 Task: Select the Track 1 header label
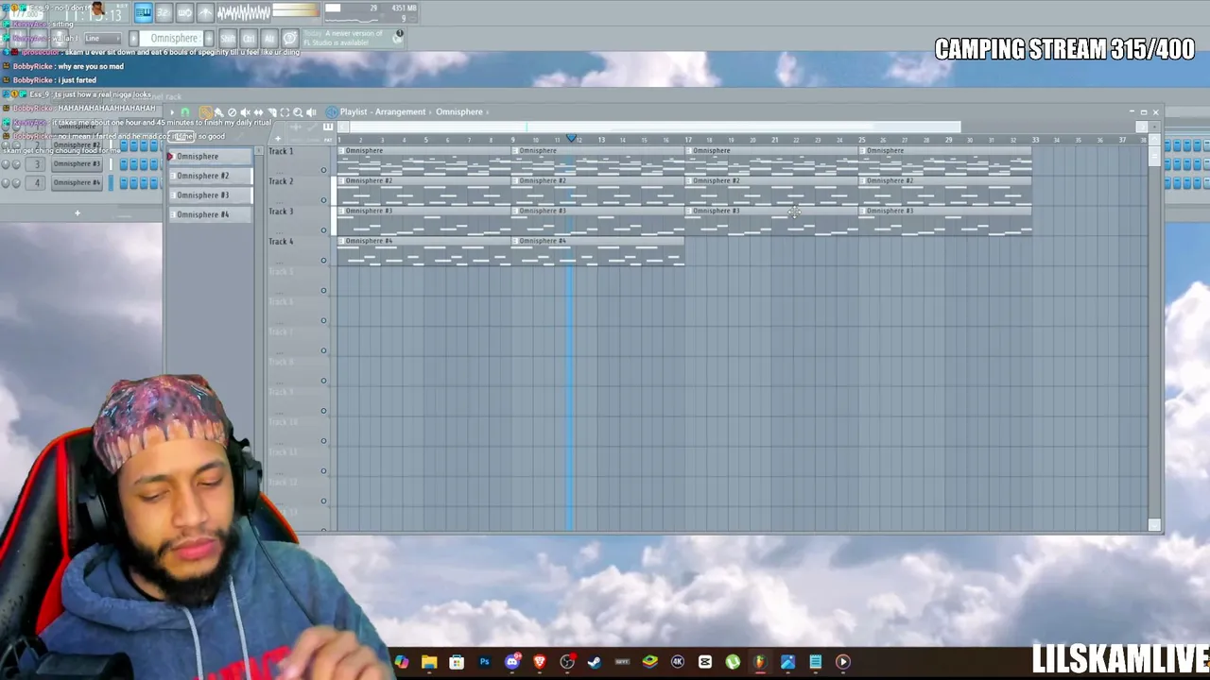(281, 151)
